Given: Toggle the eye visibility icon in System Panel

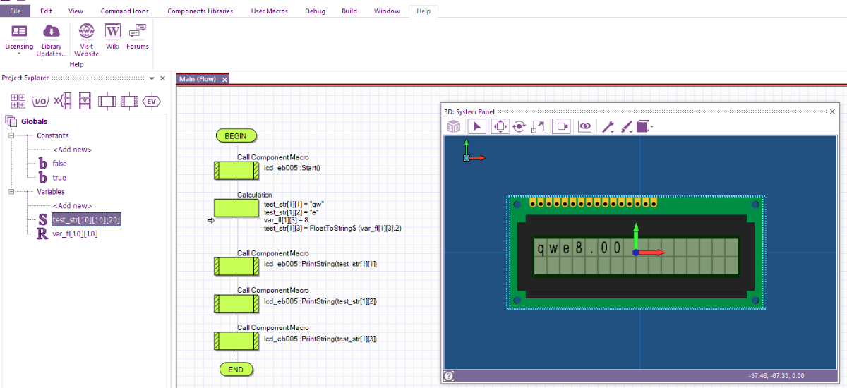Looking at the screenshot, I should coord(584,126).
